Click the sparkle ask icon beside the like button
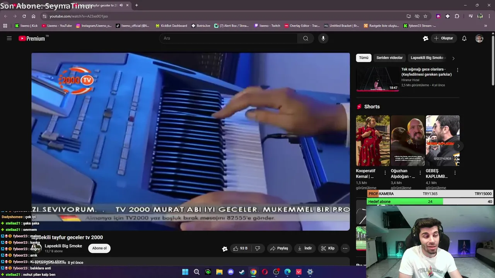Screen dimensions: 495x278 (x=224, y=249)
